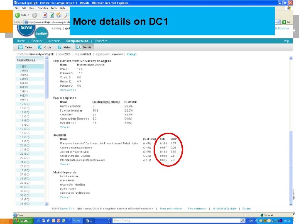Click the red Stop loading icon
Image resolution: width=299 pixels, height=224 pixels.
45,15
